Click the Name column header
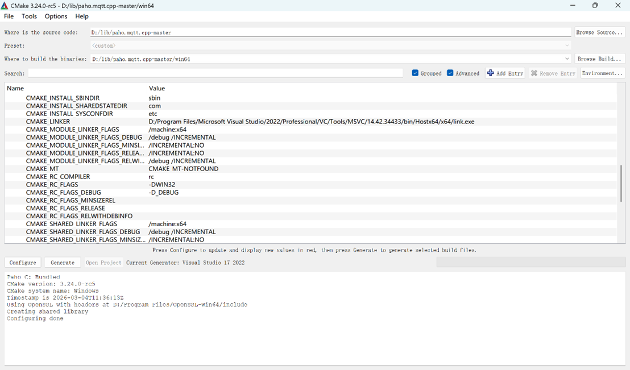 click(15, 89)
